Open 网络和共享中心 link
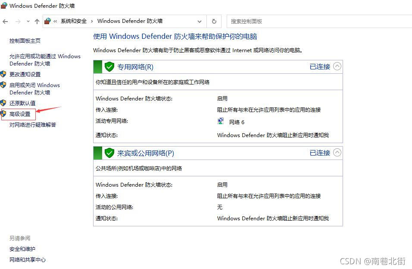The image size is (412, 269). (28, 260)
